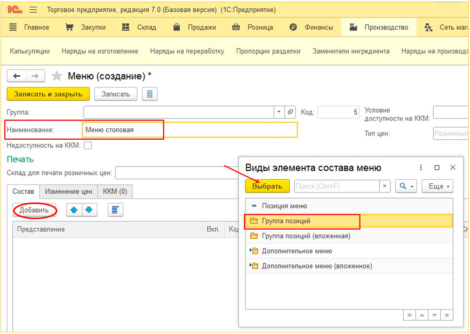Open the Склад menu section

139,27
